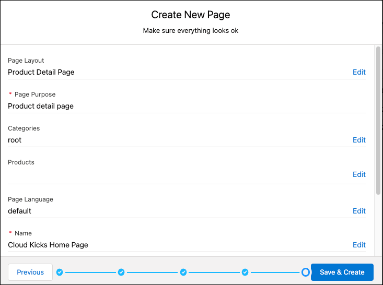Edit the page Name field

tap(359, 245)
